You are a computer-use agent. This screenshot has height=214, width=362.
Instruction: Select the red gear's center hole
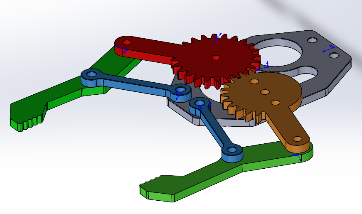click(x=215, y=58)
